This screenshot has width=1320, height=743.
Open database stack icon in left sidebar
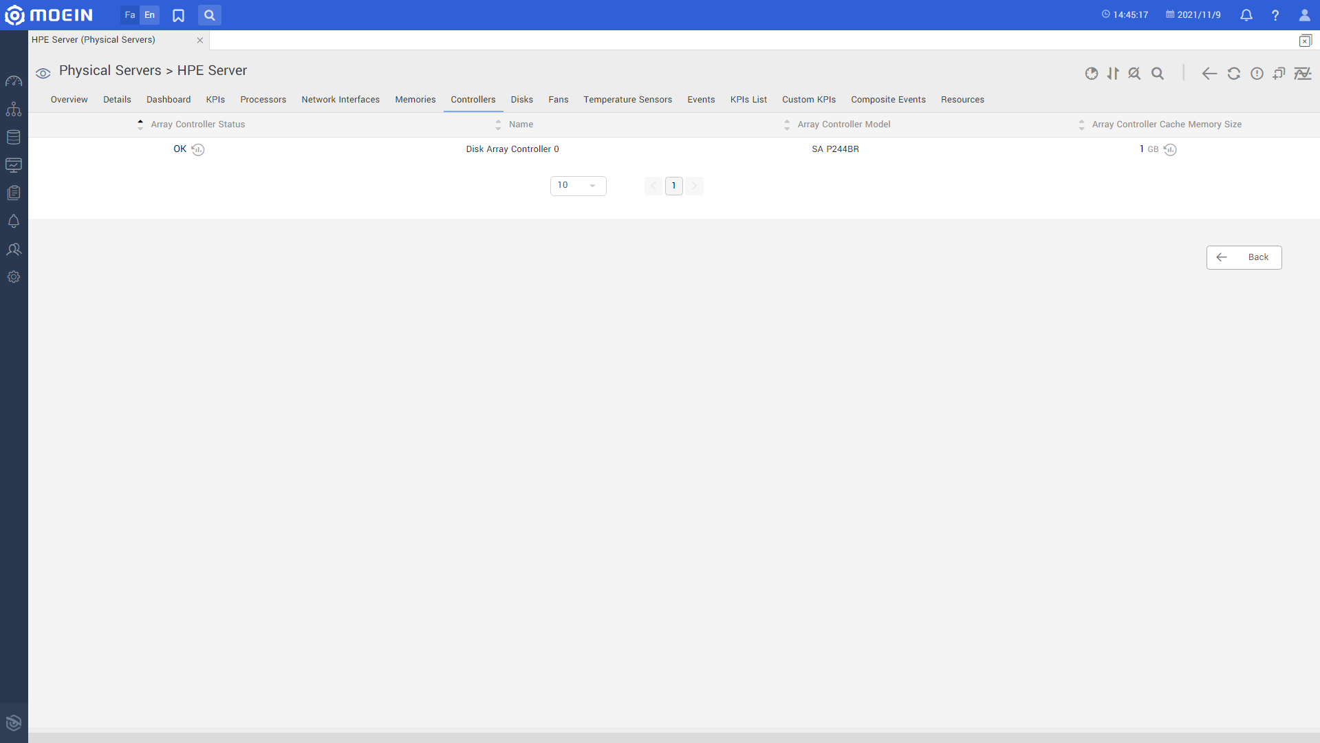coord(14,137)
